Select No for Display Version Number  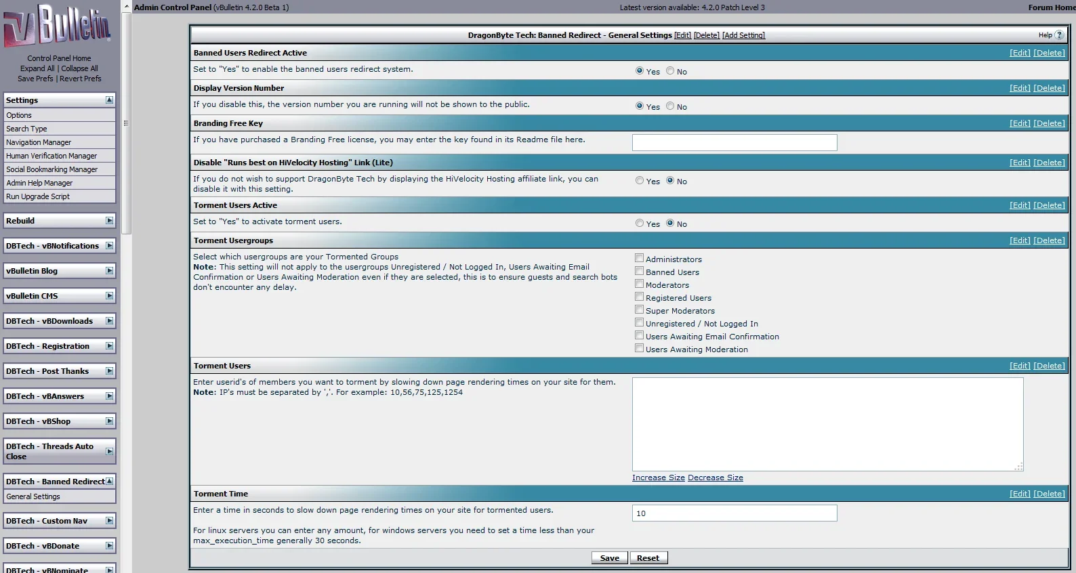[x=670, y=106]
